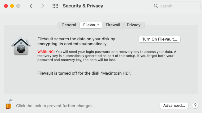Minimize window with the yellow button
Screen dimensions: 202x113
point(12,6)
